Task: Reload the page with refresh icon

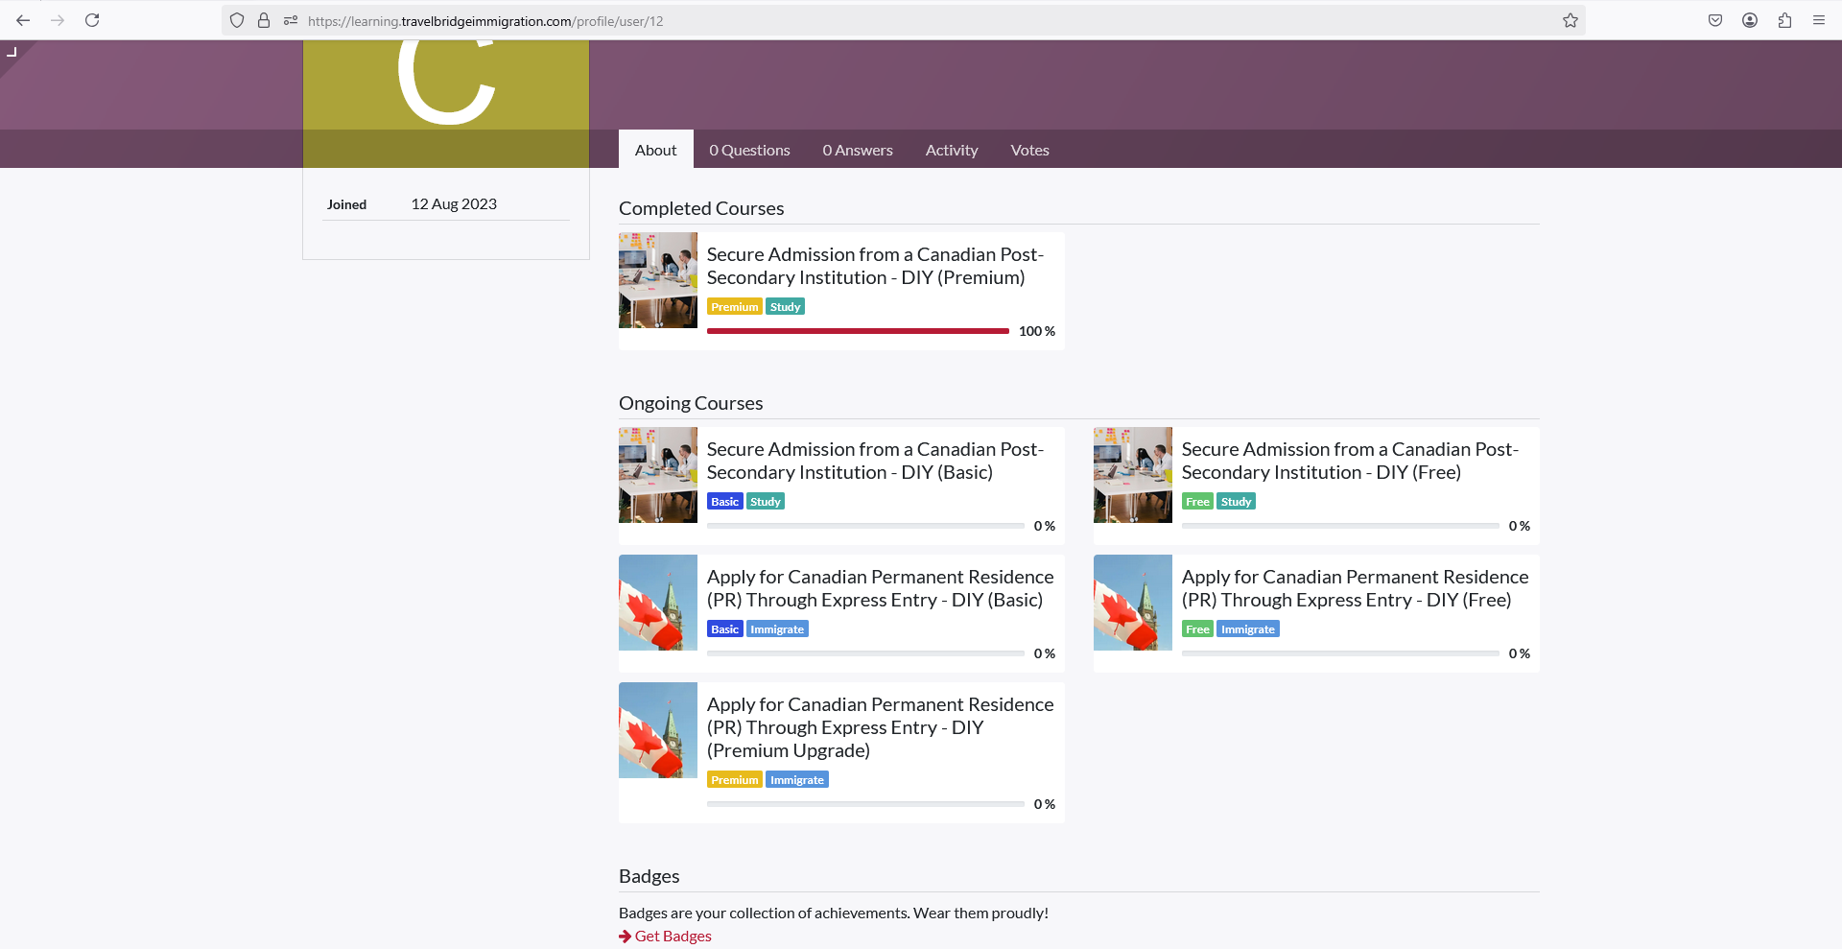Action: [x=92, y=20]
